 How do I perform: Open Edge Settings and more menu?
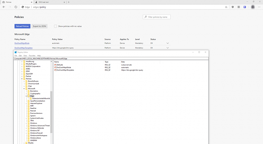259,7
